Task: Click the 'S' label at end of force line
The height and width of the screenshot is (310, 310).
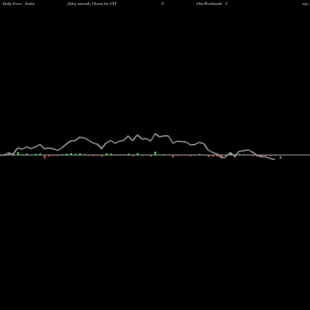Action: 280,157
